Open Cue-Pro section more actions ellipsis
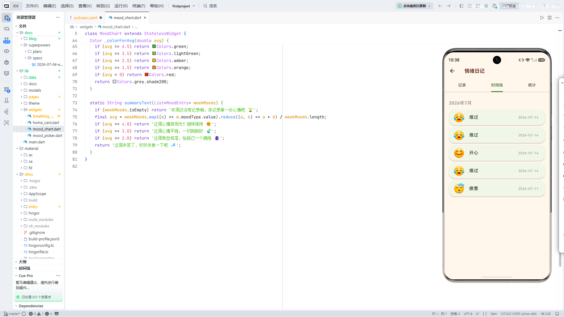This screenshot has width=564, height=317. (58, 276)
